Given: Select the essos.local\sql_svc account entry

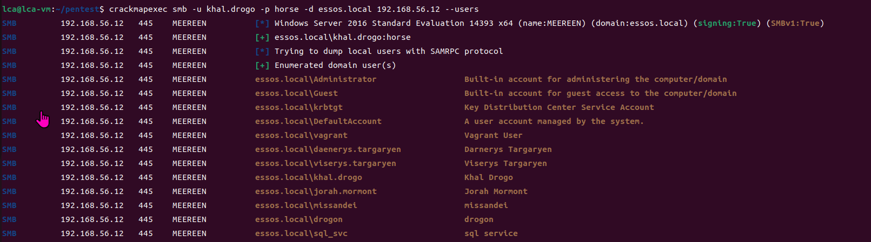Looking at the screenshot, I should (301, 233).
